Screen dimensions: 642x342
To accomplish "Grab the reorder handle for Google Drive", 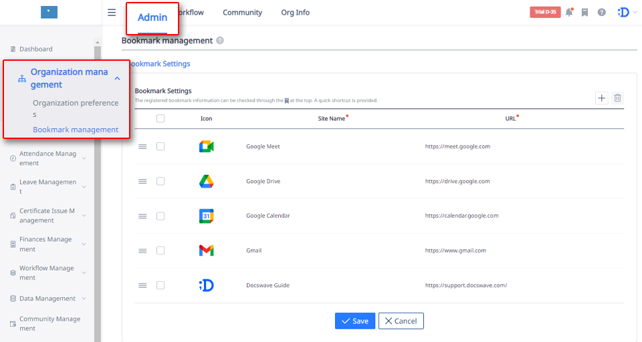I will point(142,181).
